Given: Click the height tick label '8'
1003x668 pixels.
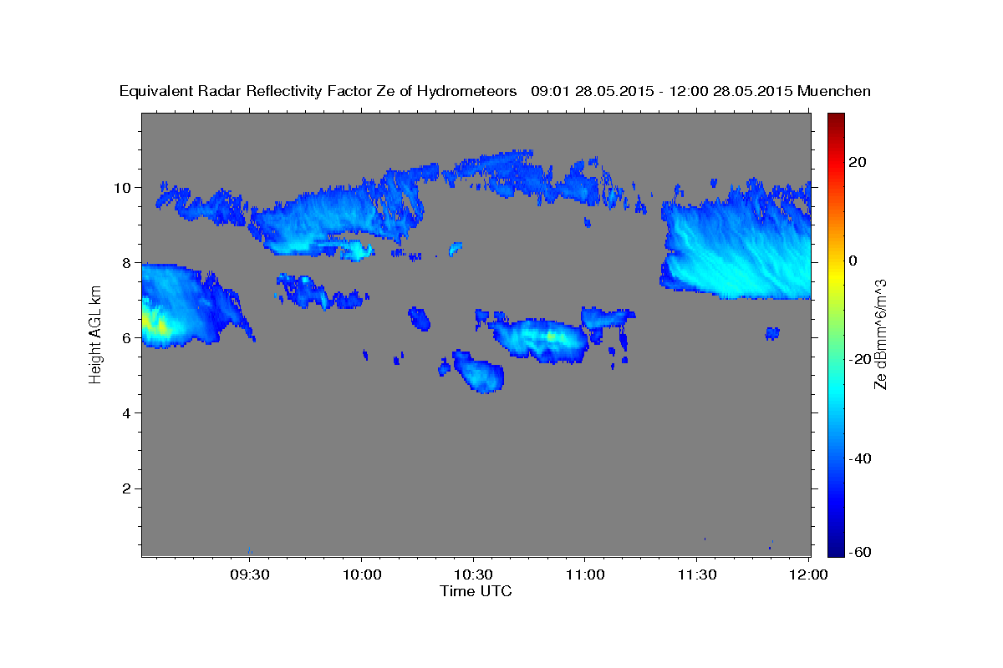Looking at the screenshot, I should point(128,262).
